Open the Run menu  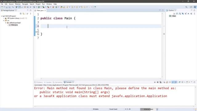(x=43, y=4)
